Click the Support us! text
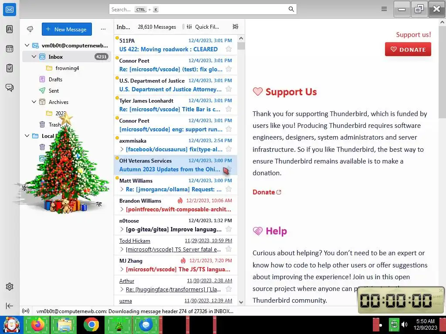 pyautogui.click(x=414, y=35)
